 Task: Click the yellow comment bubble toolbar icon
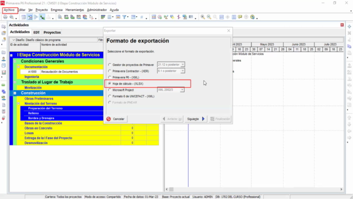(x=240, y=17)
